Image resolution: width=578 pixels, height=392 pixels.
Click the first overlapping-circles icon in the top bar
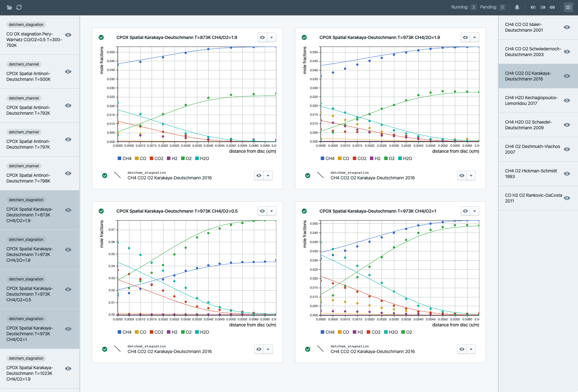[x=533, y=7]
